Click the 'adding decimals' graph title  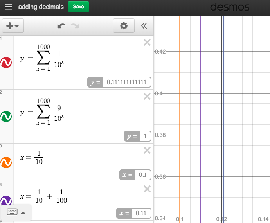click(41, 7)
